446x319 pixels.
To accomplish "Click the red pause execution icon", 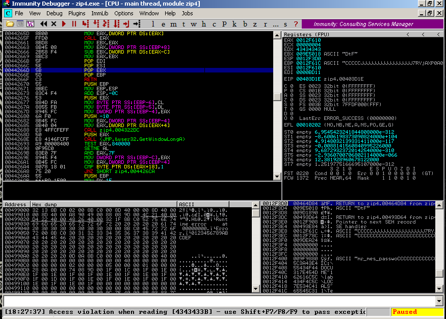I will click(74, 24).
